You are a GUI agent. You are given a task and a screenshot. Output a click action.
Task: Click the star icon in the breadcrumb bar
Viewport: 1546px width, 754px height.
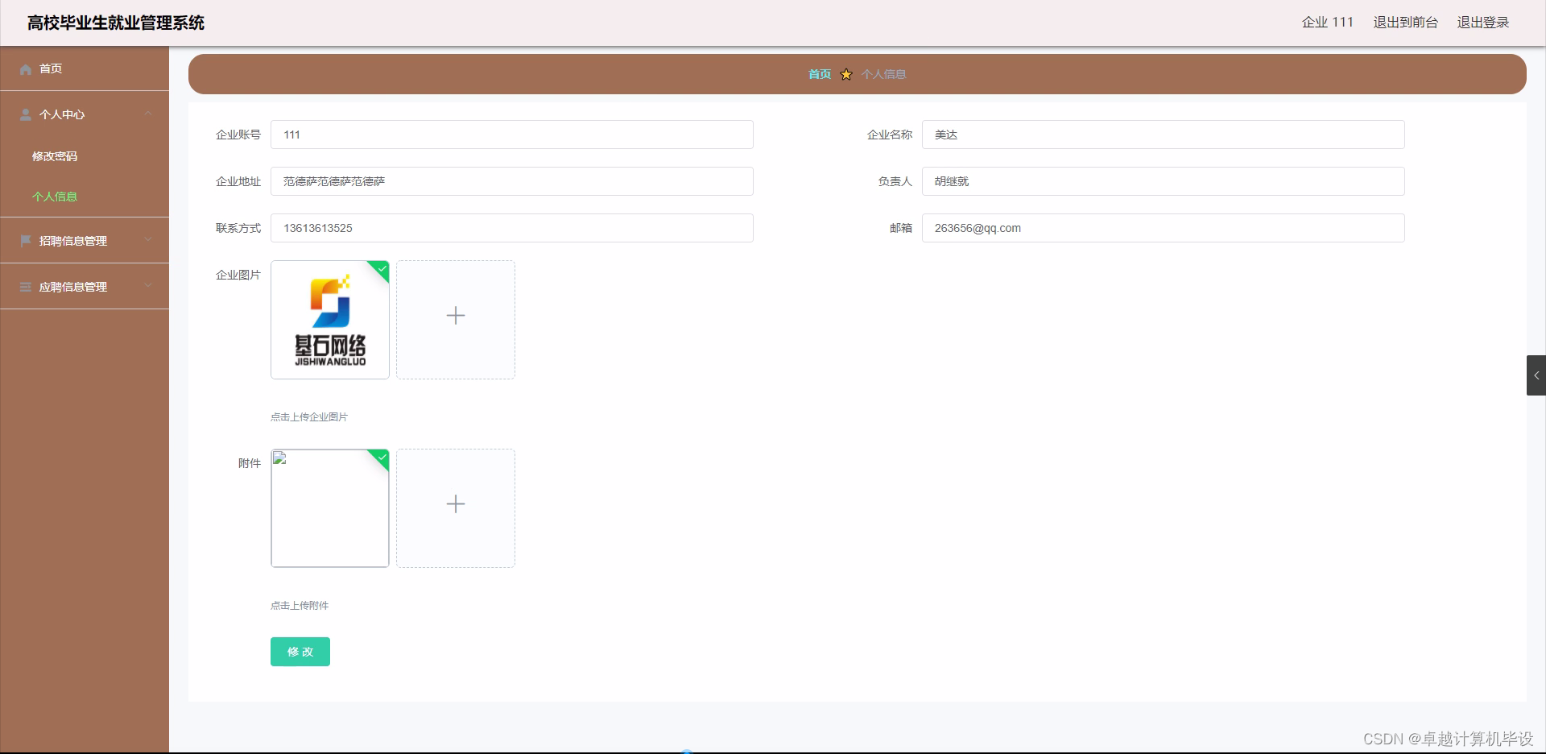[x=845, y=73]
